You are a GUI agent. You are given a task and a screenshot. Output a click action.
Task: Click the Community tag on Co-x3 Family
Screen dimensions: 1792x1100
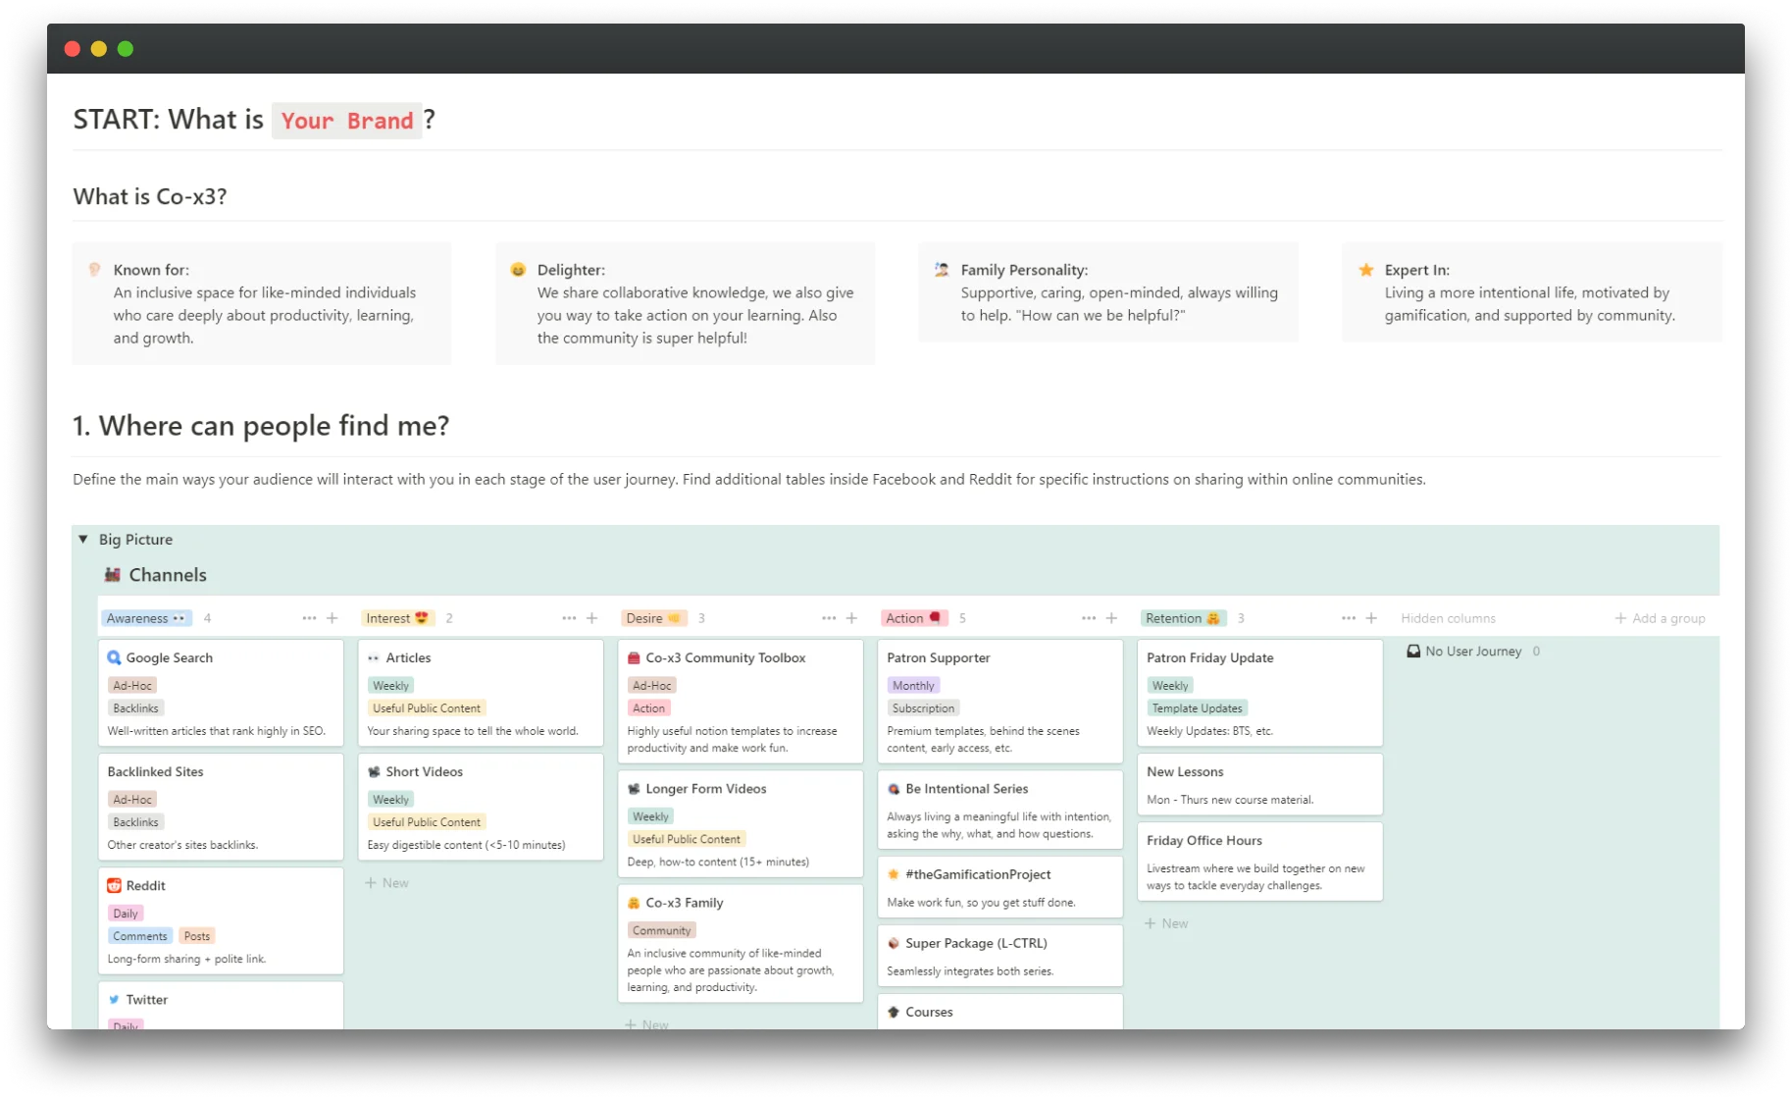661,930
